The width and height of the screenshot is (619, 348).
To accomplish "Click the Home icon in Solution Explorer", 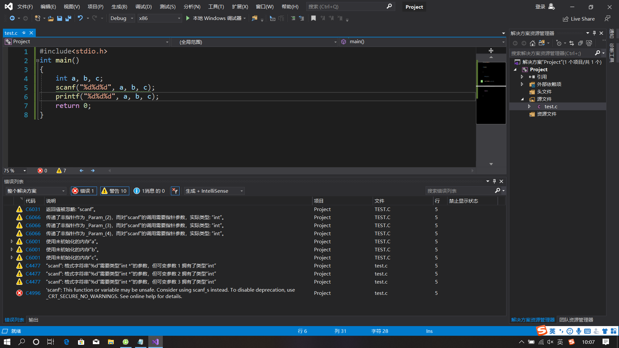I will (x=533, y=43).
